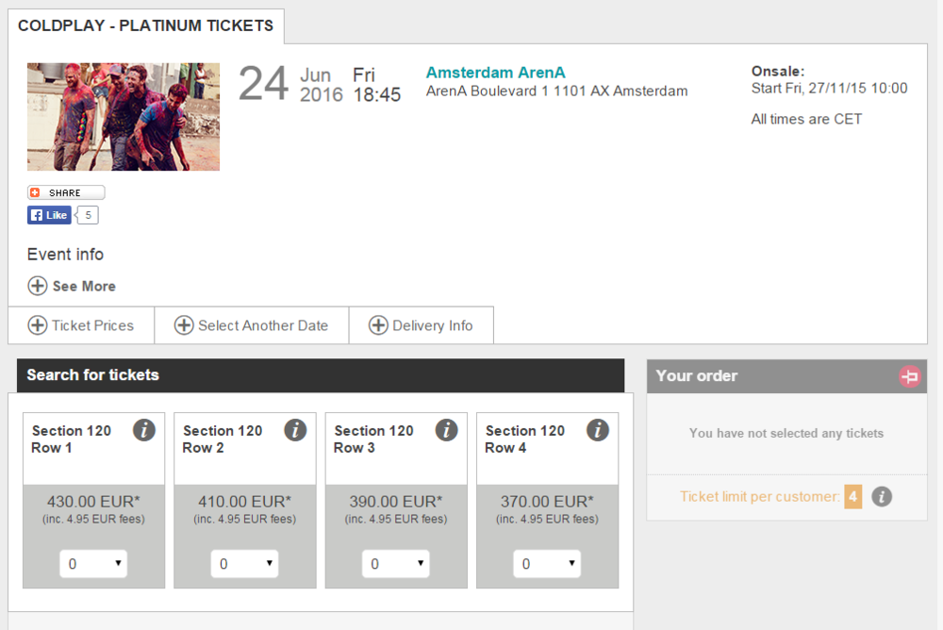Image resolution: width=943 pixels, height=630 pixels.
Task: Click the event date number 24
Action: [263, 84]
